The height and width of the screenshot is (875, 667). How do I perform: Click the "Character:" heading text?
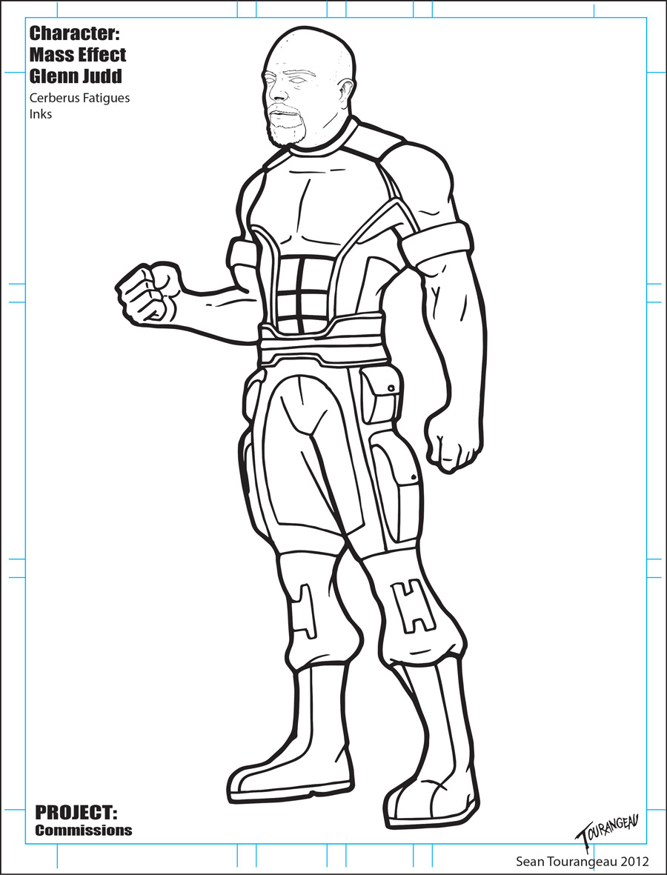[x=74, y=33]
